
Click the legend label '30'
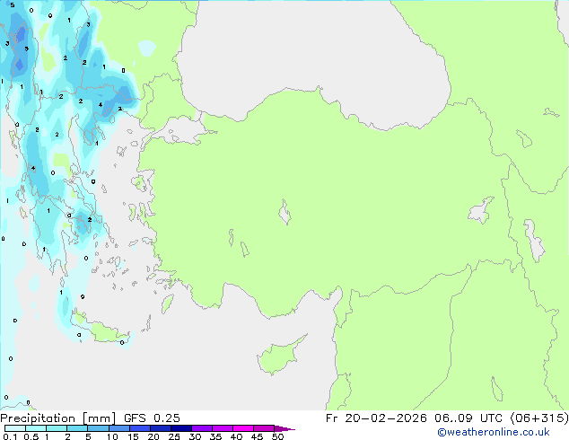pos(195,436)
